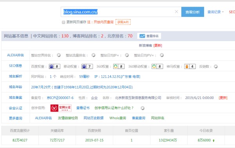
Task: Click the index volume 13亿9434万
Action: (x=168, y=140)
